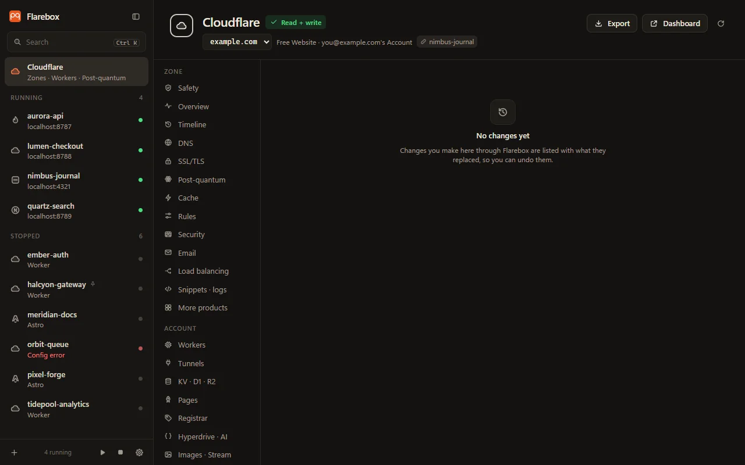Viewport: 745px width, 465px height.
Task: Click the Flarebox logo icon
Action: pos(15,17)
